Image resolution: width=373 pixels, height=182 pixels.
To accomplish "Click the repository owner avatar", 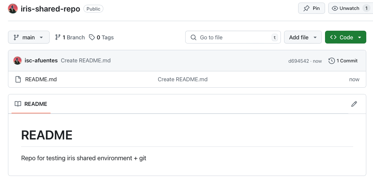I will pyautogui.click(x=13, y=9).
